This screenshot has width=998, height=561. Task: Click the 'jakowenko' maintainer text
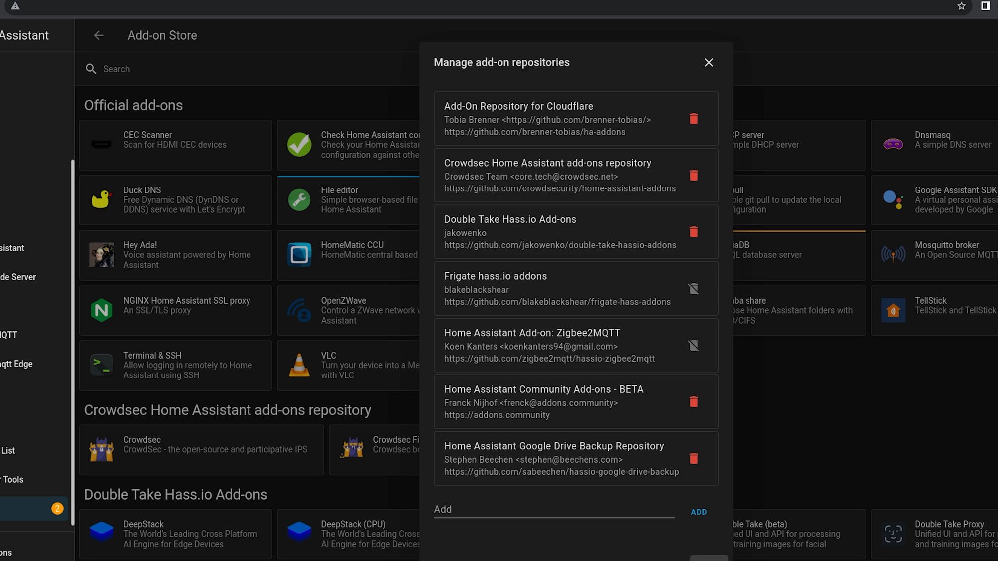tap(465, 233)
